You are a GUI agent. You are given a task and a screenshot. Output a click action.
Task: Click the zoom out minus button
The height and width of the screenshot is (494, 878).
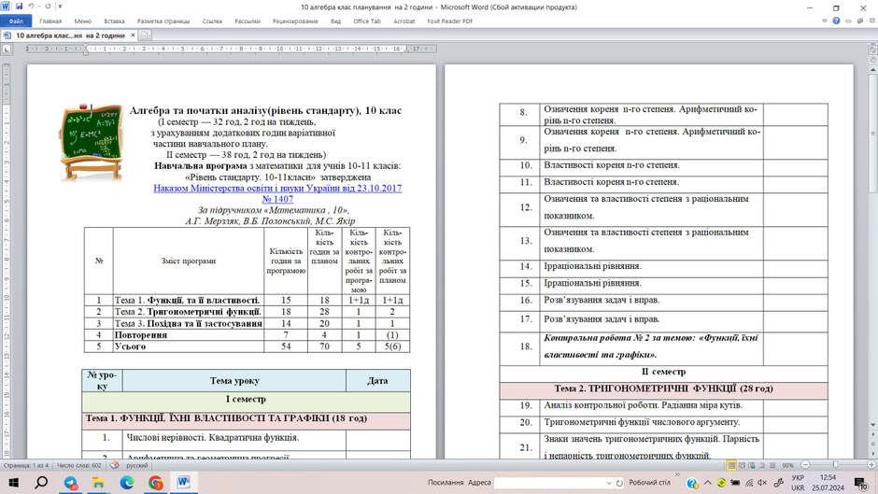(805, 465)
